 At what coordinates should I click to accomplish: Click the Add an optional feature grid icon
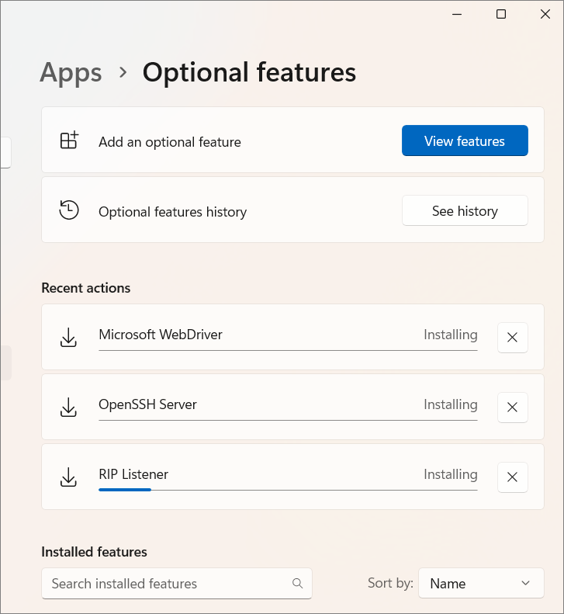(69, 140)
